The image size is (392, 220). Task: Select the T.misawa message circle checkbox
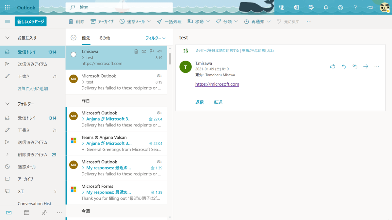[73, 54]
